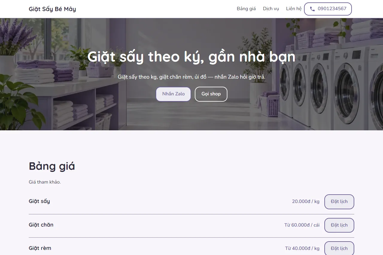This screenshot has height=255, width=383.
Task: Click the hero subtitle about Zalo
Action: [x=191, y=77]
